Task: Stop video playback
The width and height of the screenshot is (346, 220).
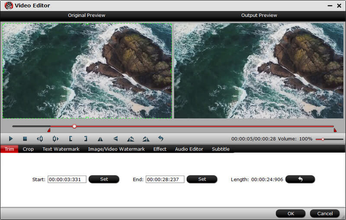Action: (25, 139)
